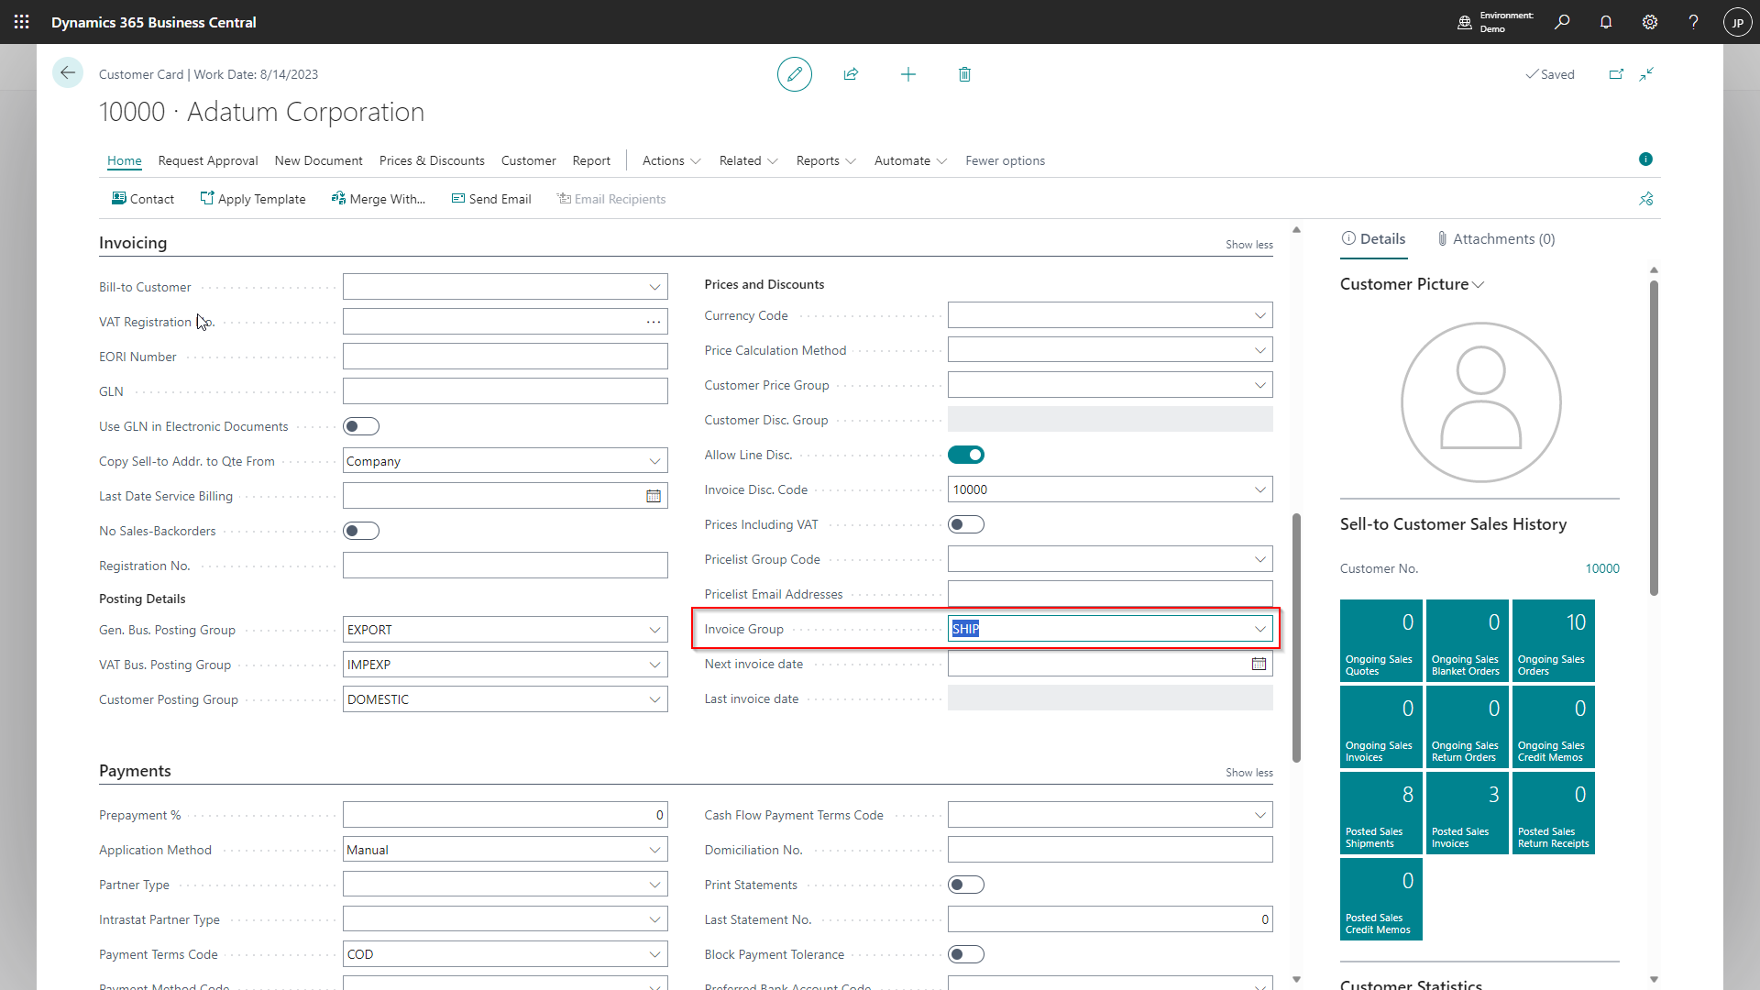The width and height of the screenshot is (1760, 990).
Task: Click the back arrow button
Action: 68,73
